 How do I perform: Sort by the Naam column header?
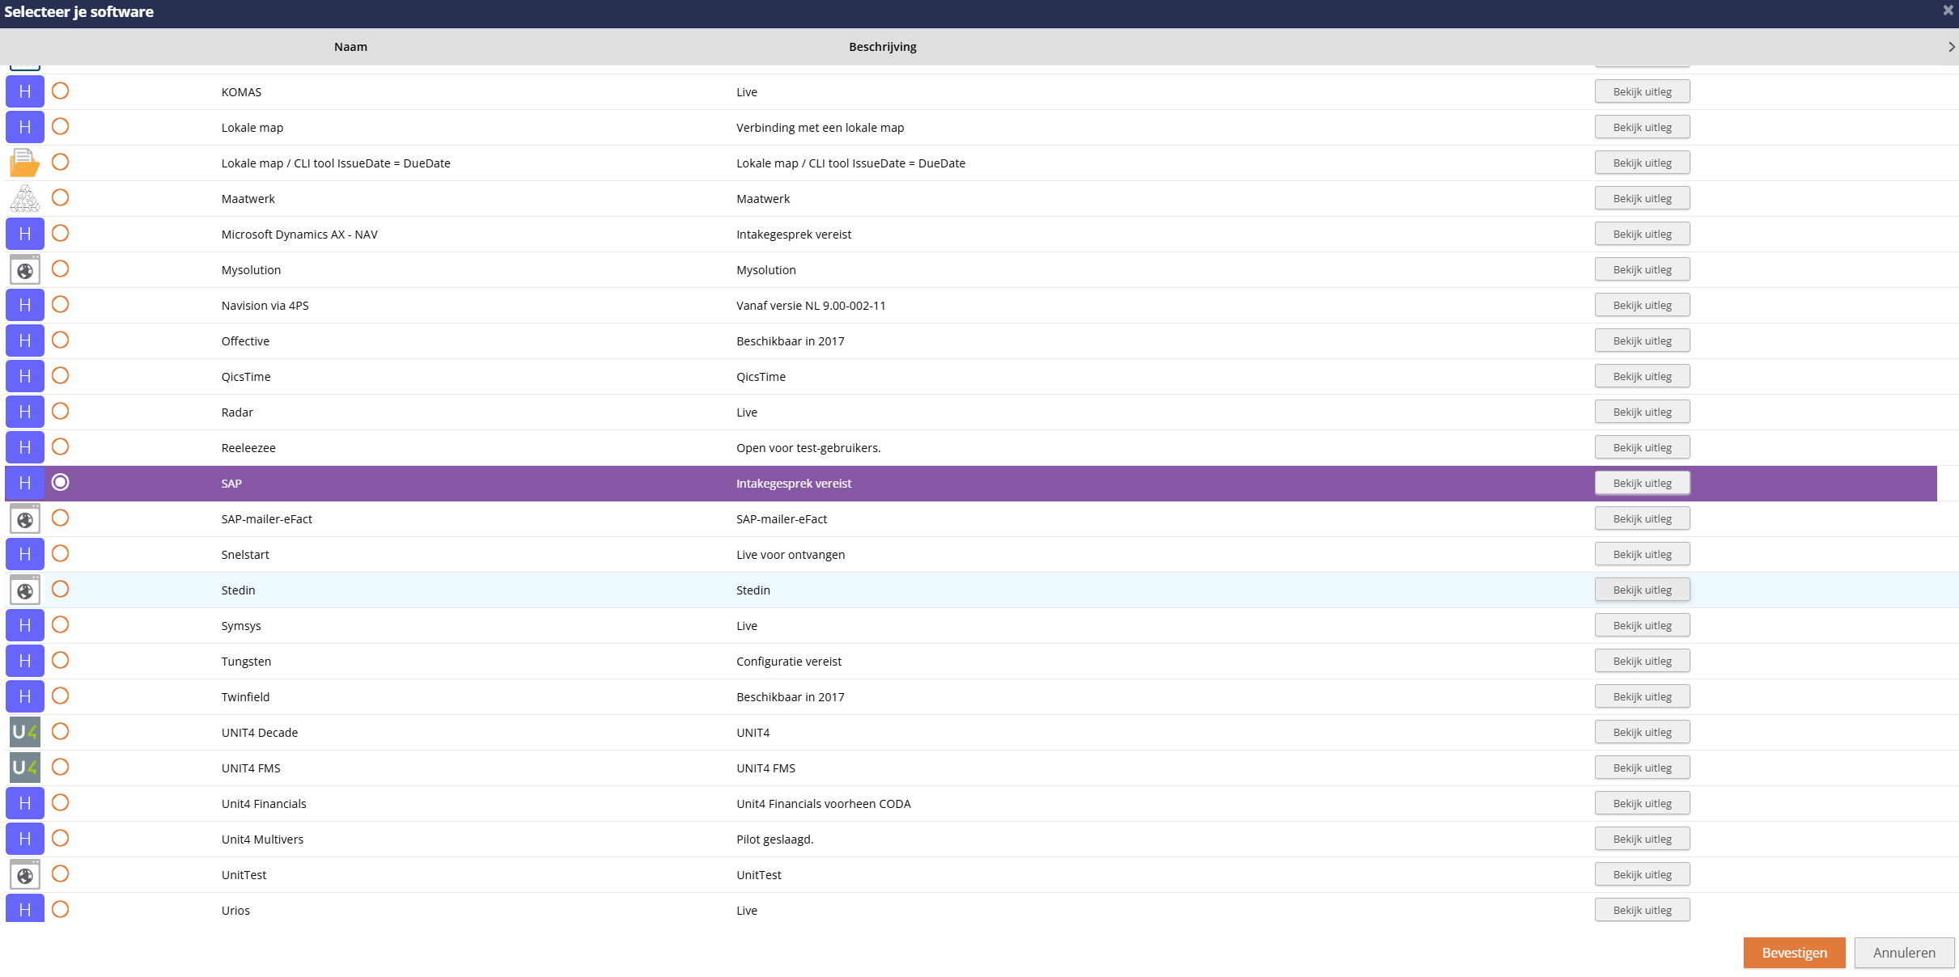pyautogui.click(x=350, y=47)
